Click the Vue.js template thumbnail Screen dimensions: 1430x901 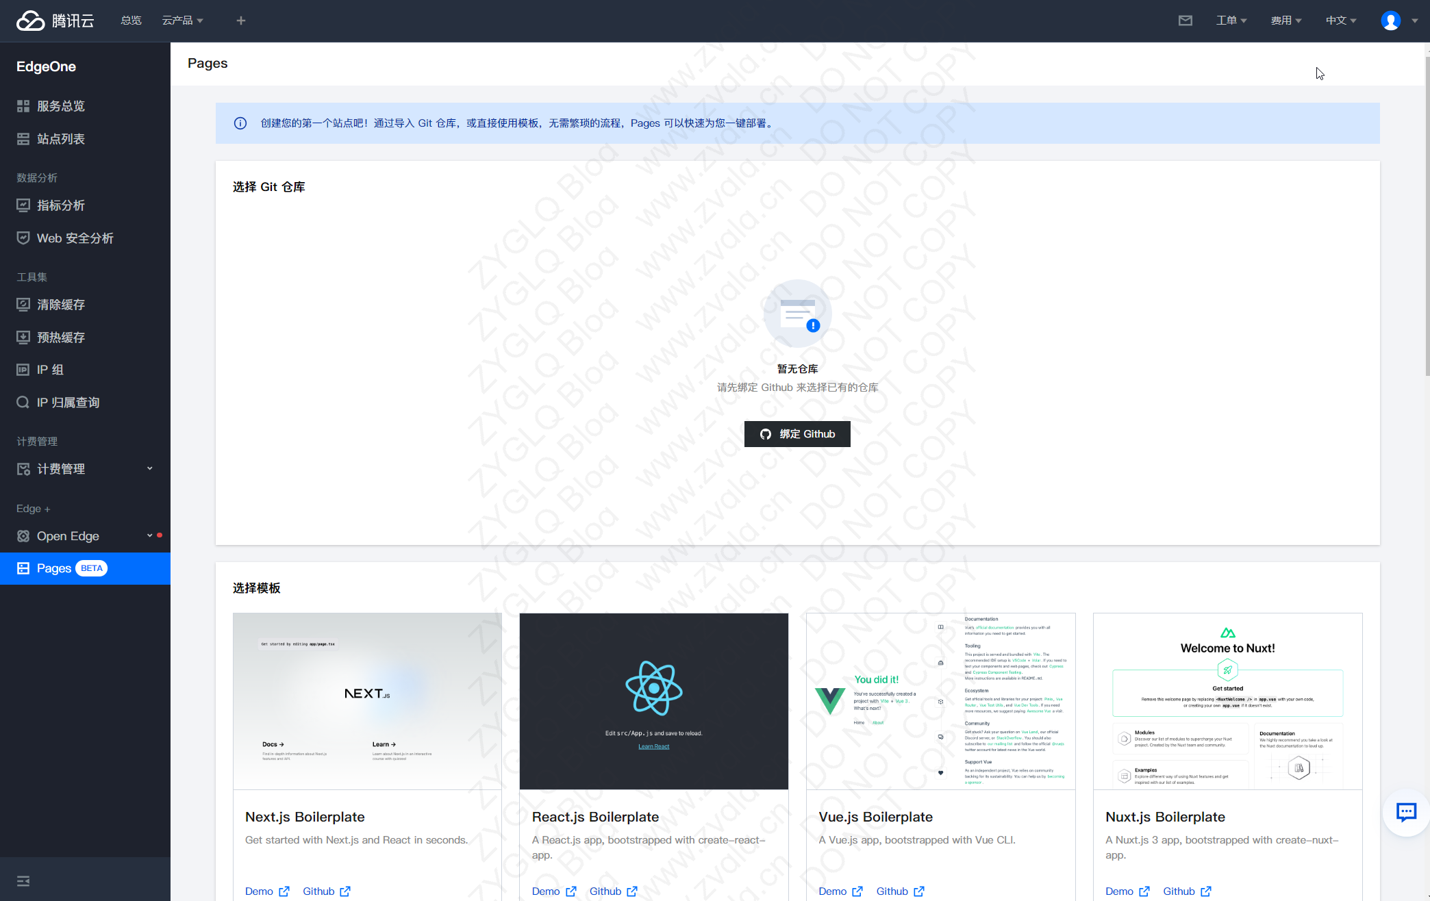941,701
